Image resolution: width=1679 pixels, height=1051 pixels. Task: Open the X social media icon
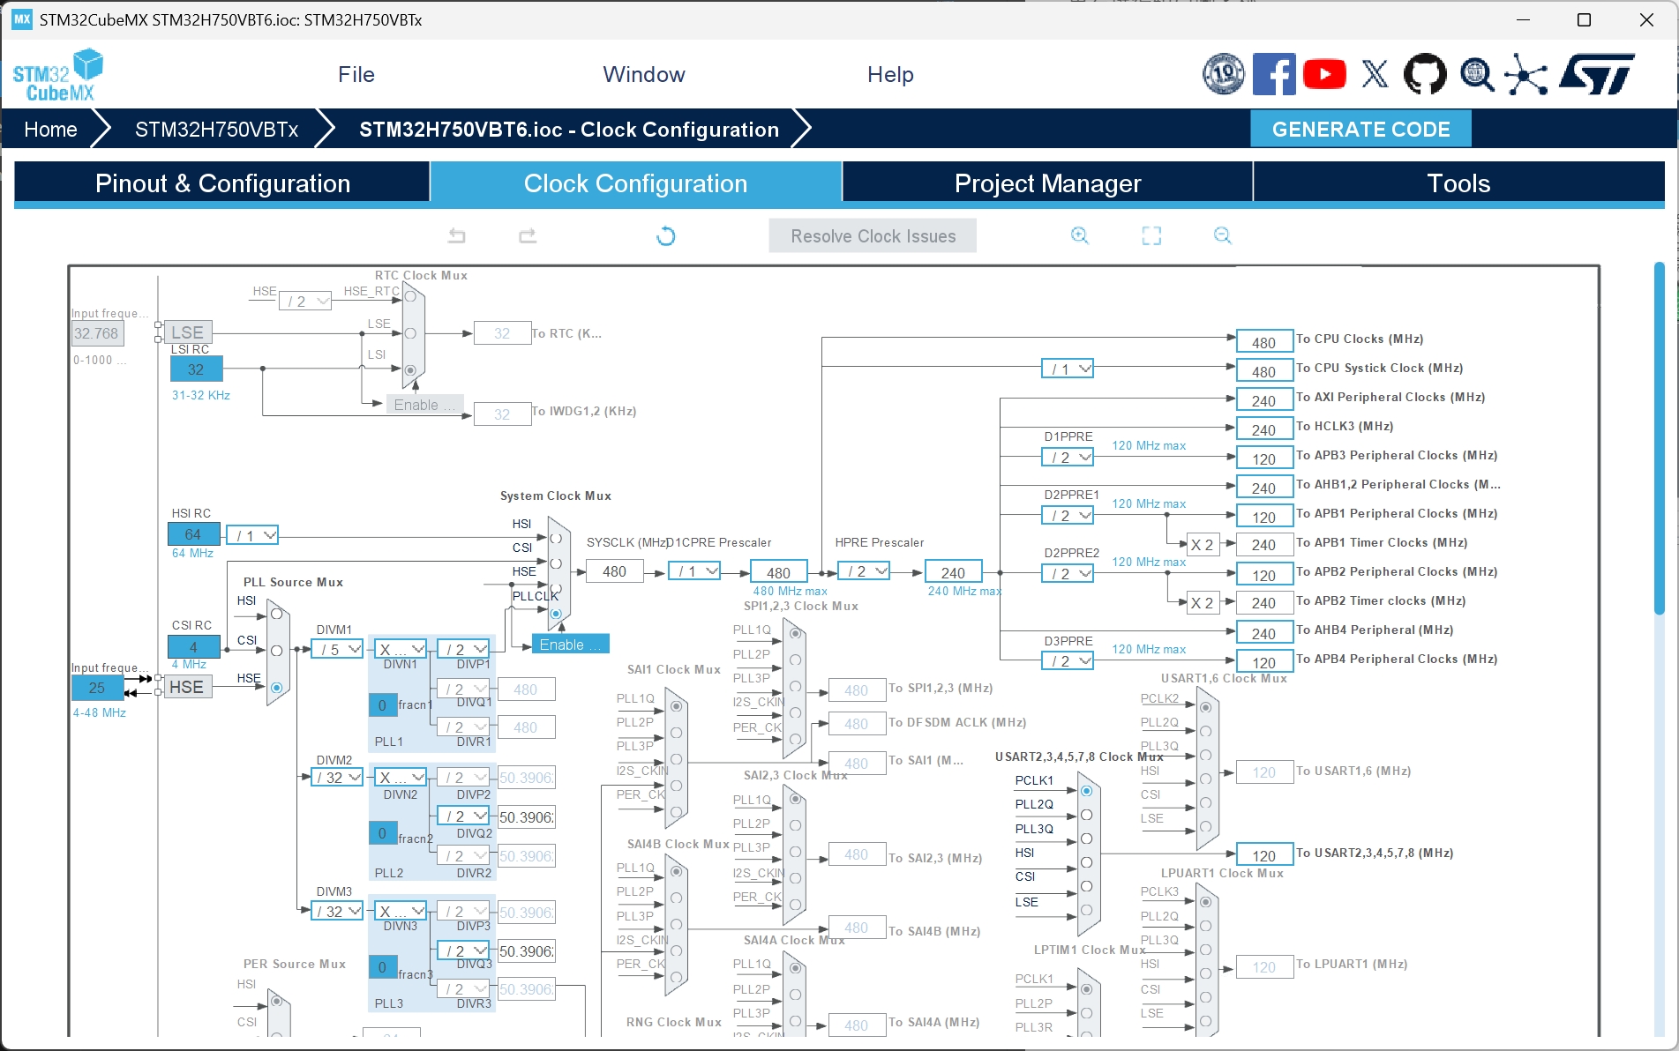click(x=1375, y=74)
